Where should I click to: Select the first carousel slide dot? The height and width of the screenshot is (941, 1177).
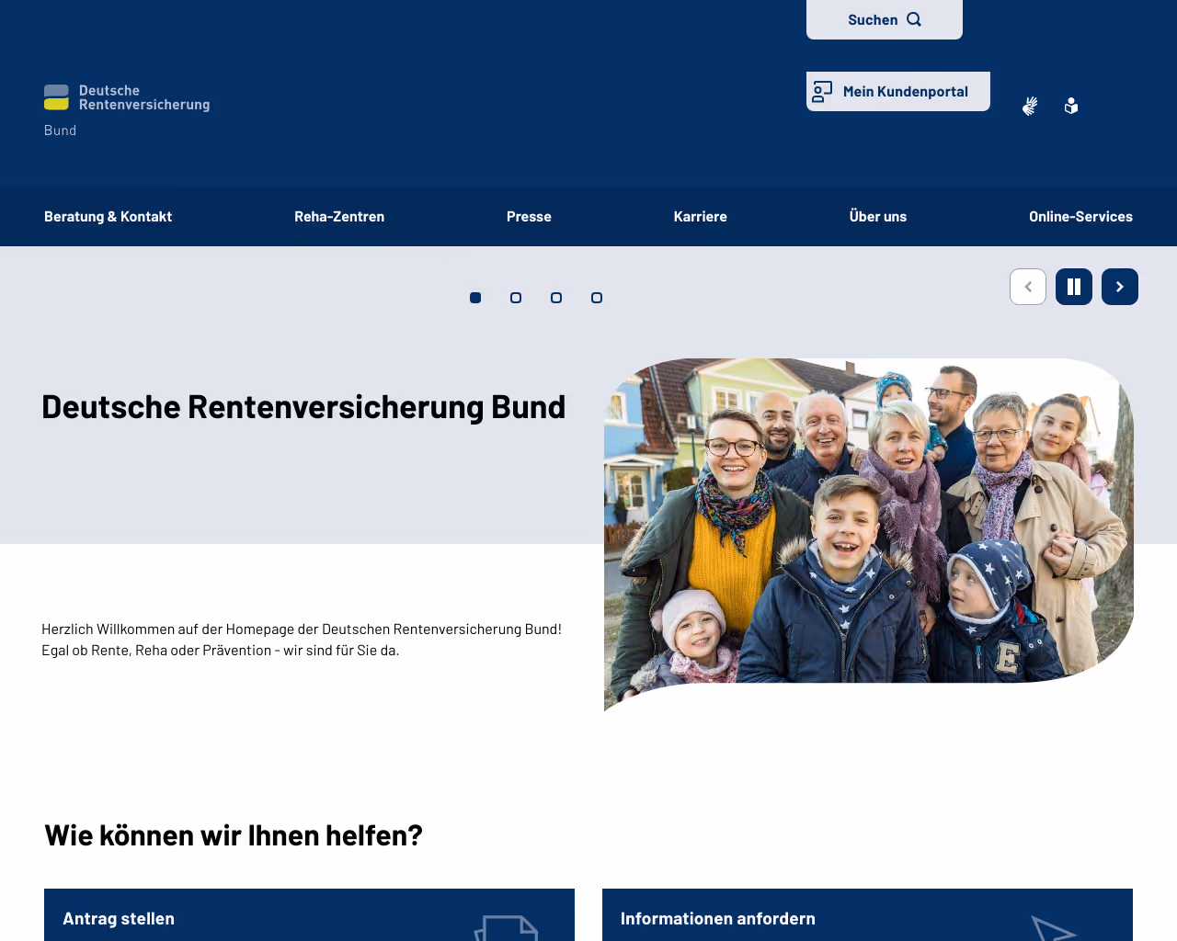[x=475, y=298]
